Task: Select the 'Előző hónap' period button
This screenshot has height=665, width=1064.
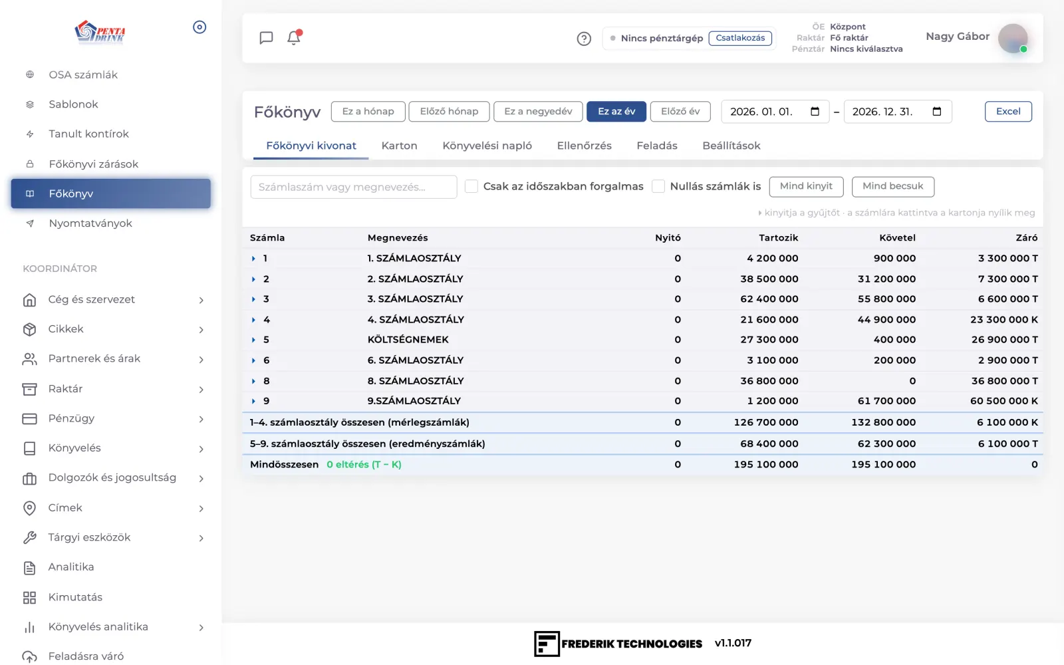Action: point(449,112)
